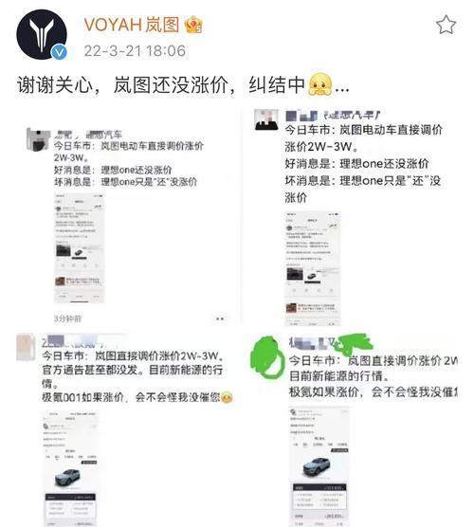The height and width of the screenshot is (527, 474).
Task: Open the bottom-right screenshot with green scribble
Action: click(355, 429)
